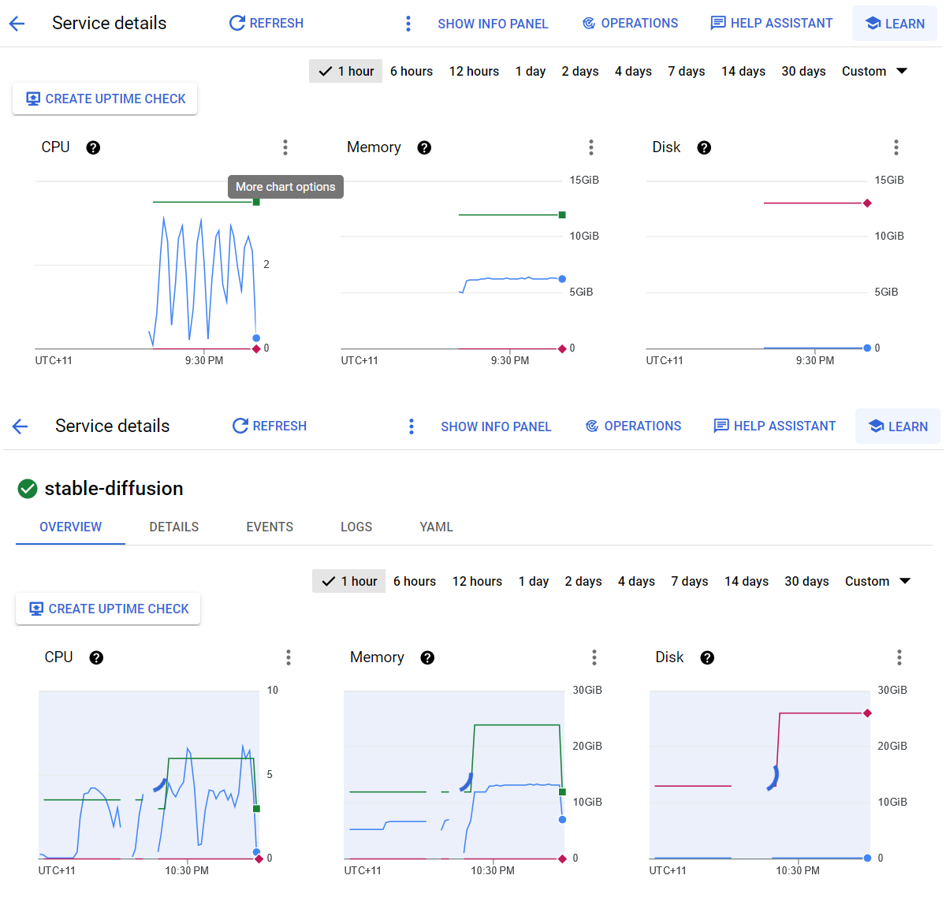Viewport: 946px width, 905px height.
Task: Open more chart options for top Memory chart
Action: (591, 147)
